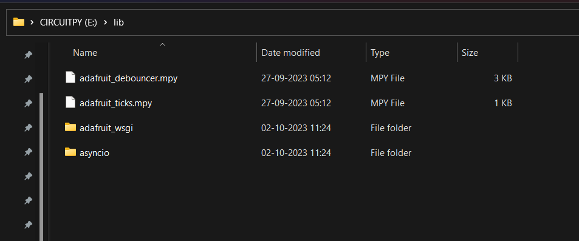Click the adafruit_debouncer.mpy file icon
The width and height of the screenshot is (579, 241).
70,78
